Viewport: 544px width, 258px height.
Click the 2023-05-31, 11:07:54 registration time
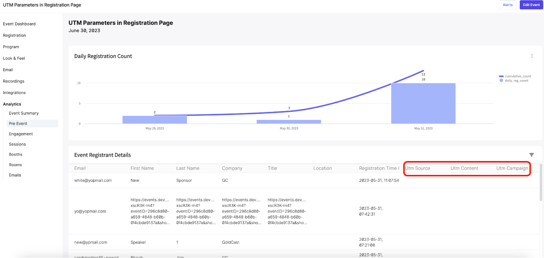click(379, 180)
